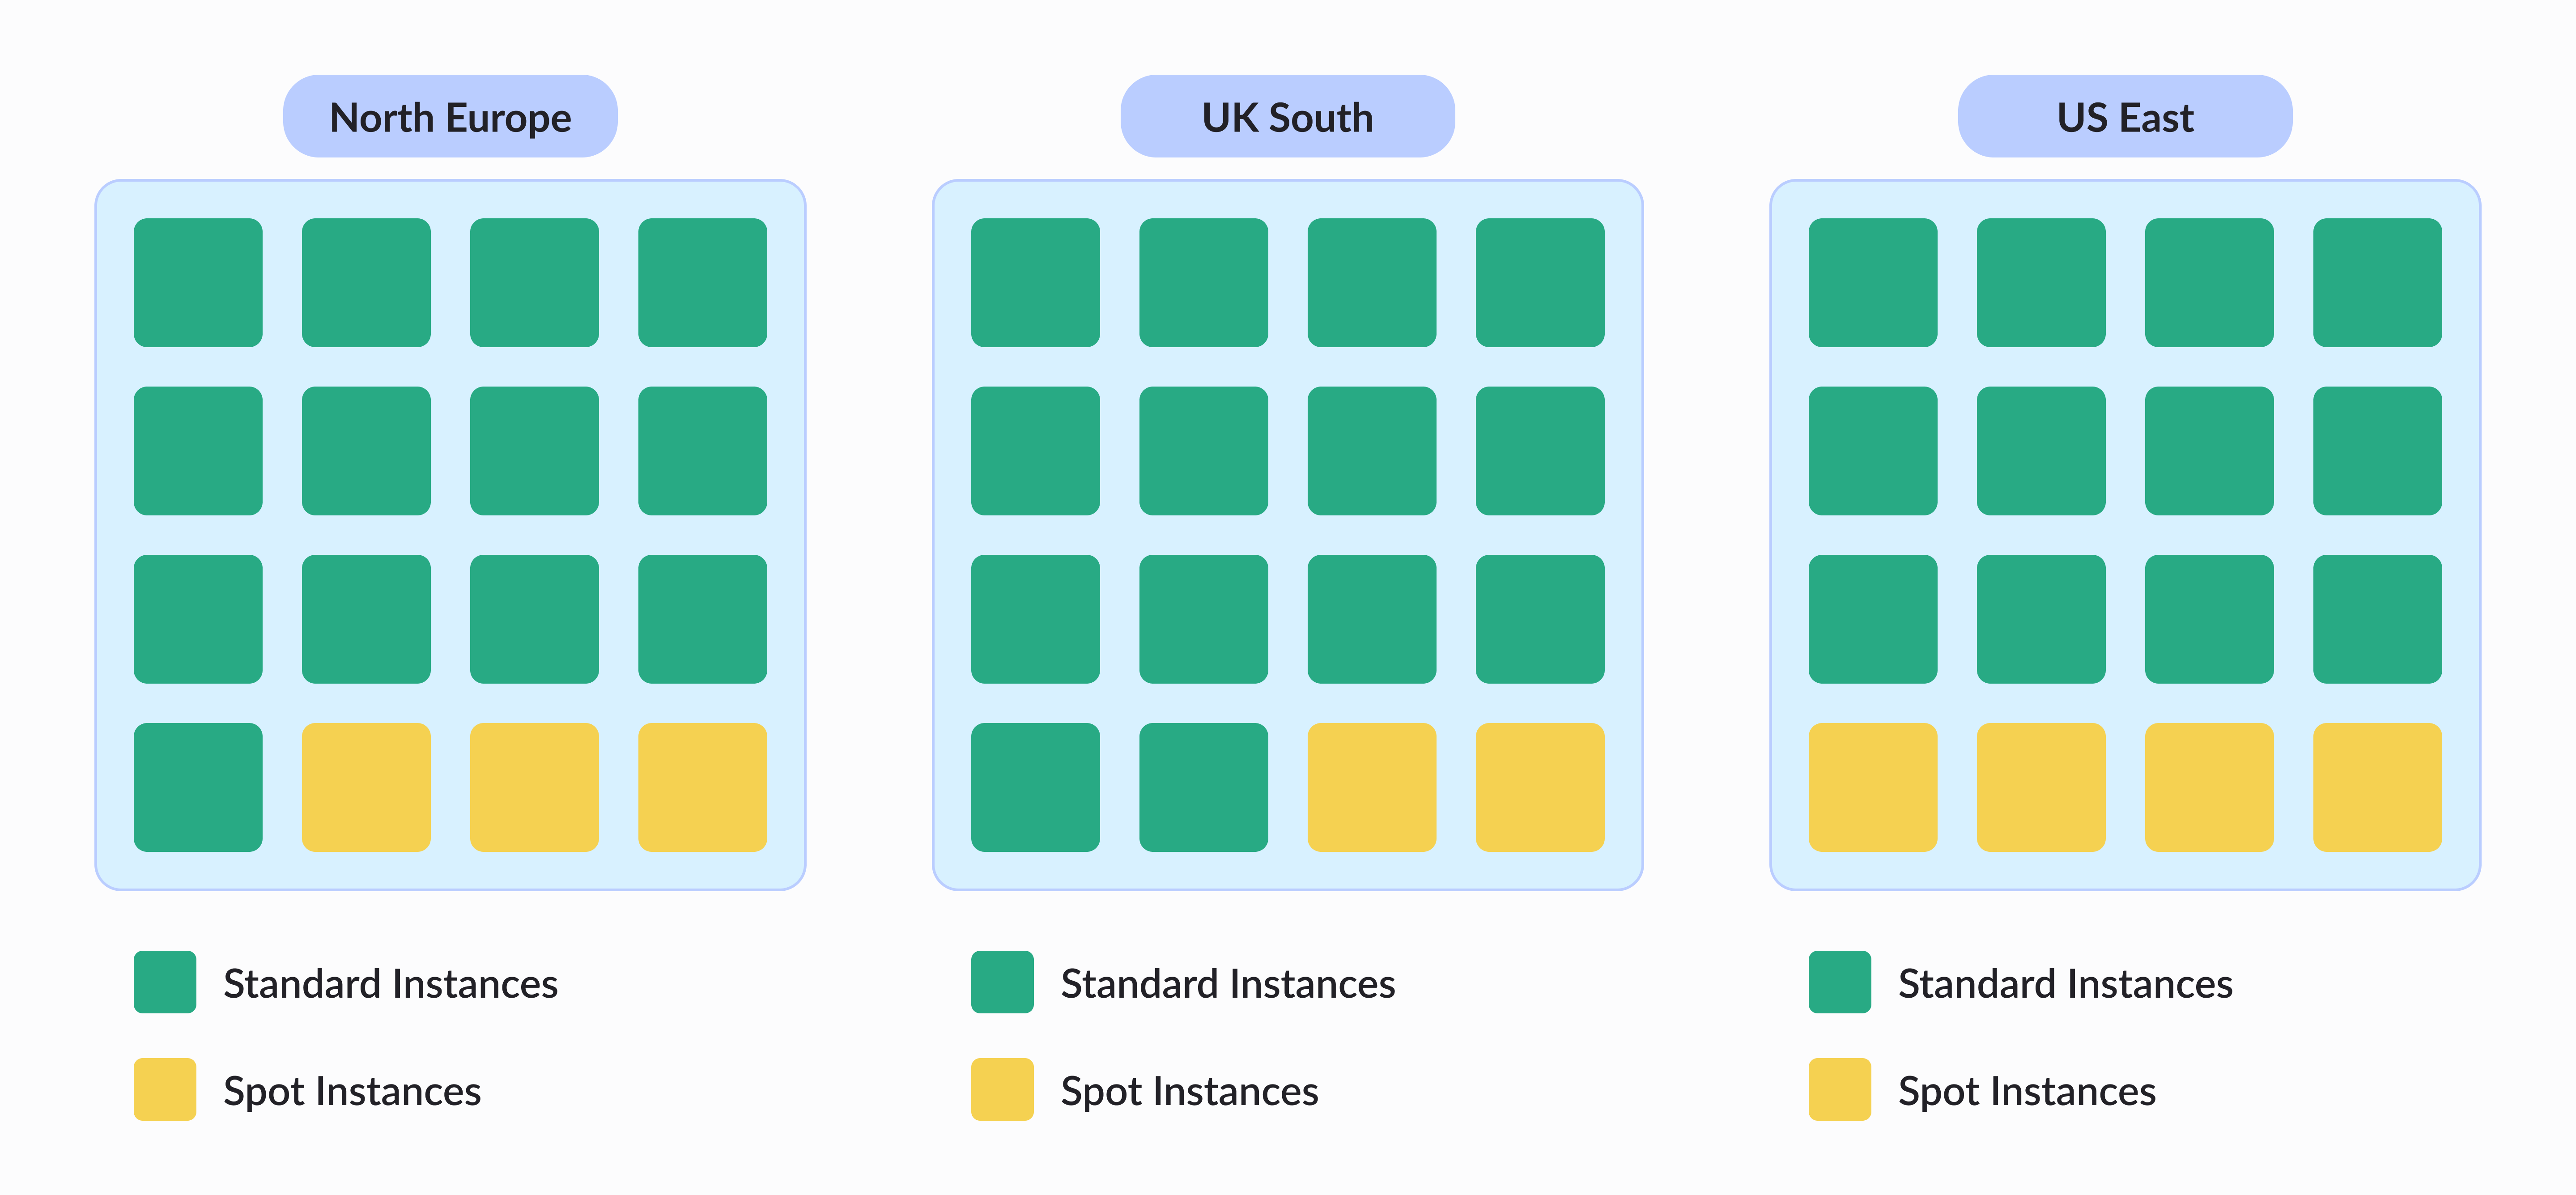Select green Standard Instances swatch under US East
Viewport: 2576px width, 1195px height.
(1840, 982)
